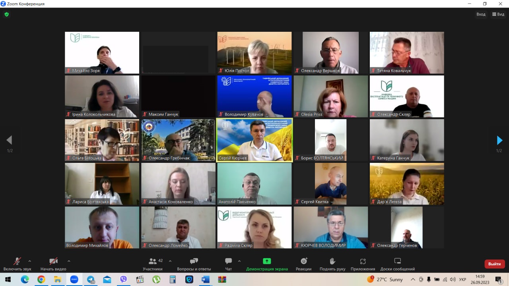
Task: Click the name label Олександр Герченов
Action: tap(397, 245)
